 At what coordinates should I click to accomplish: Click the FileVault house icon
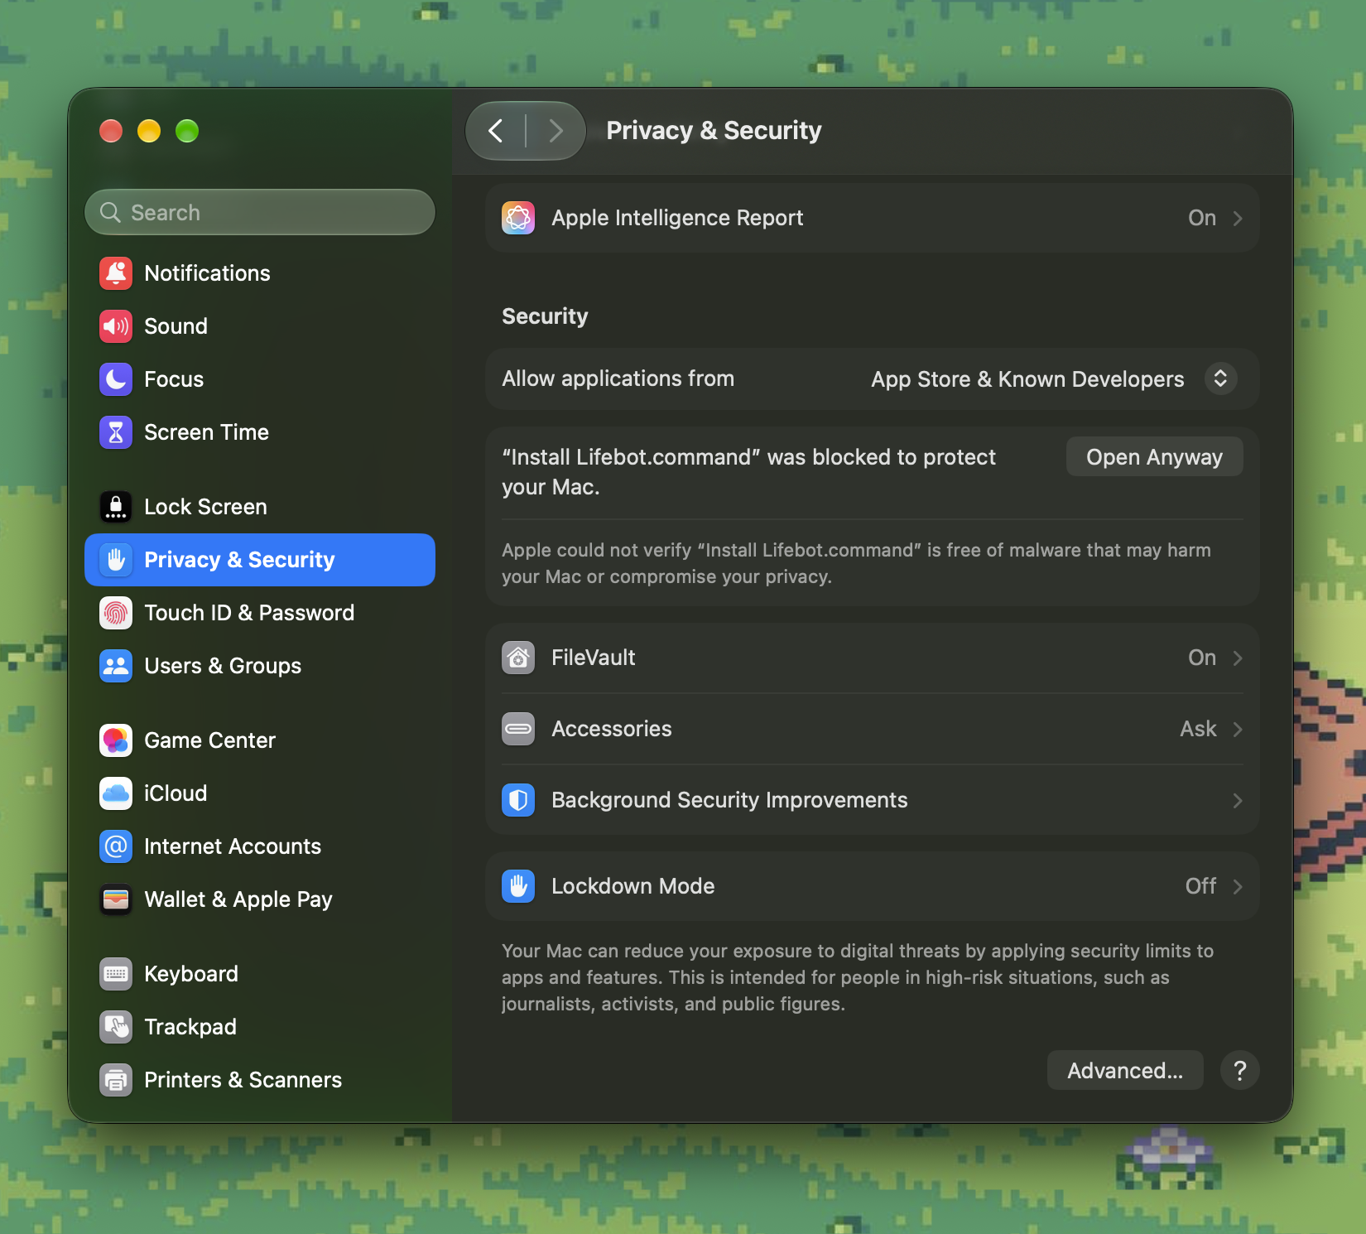(x=518, y=658)
